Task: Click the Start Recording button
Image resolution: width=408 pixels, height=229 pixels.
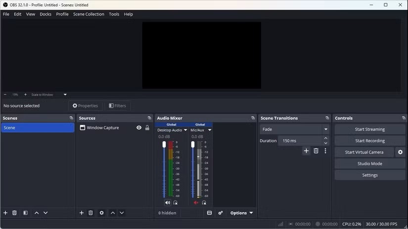Action: (369, 141)
